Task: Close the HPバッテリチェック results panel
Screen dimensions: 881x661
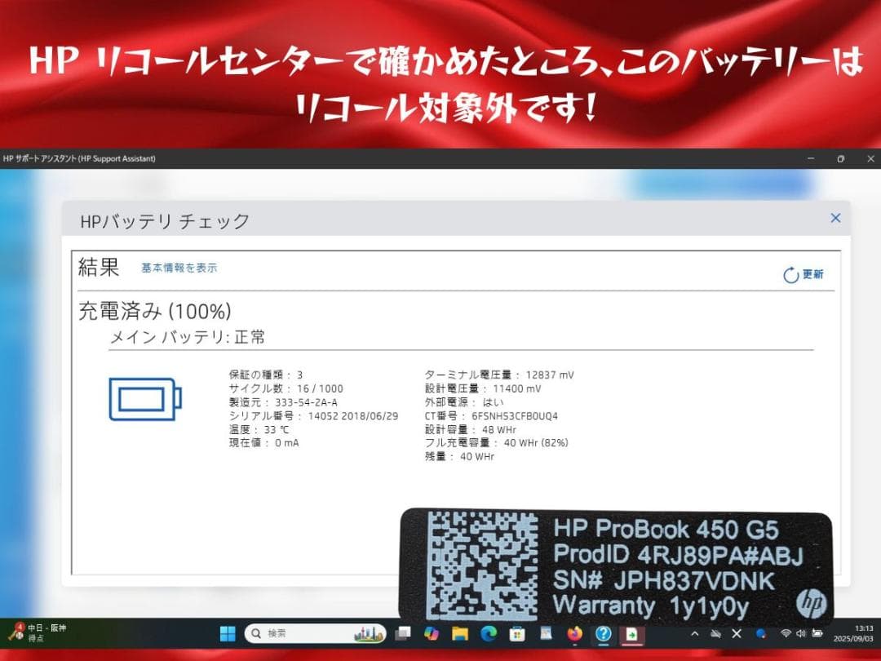Action: coord(835,218)
